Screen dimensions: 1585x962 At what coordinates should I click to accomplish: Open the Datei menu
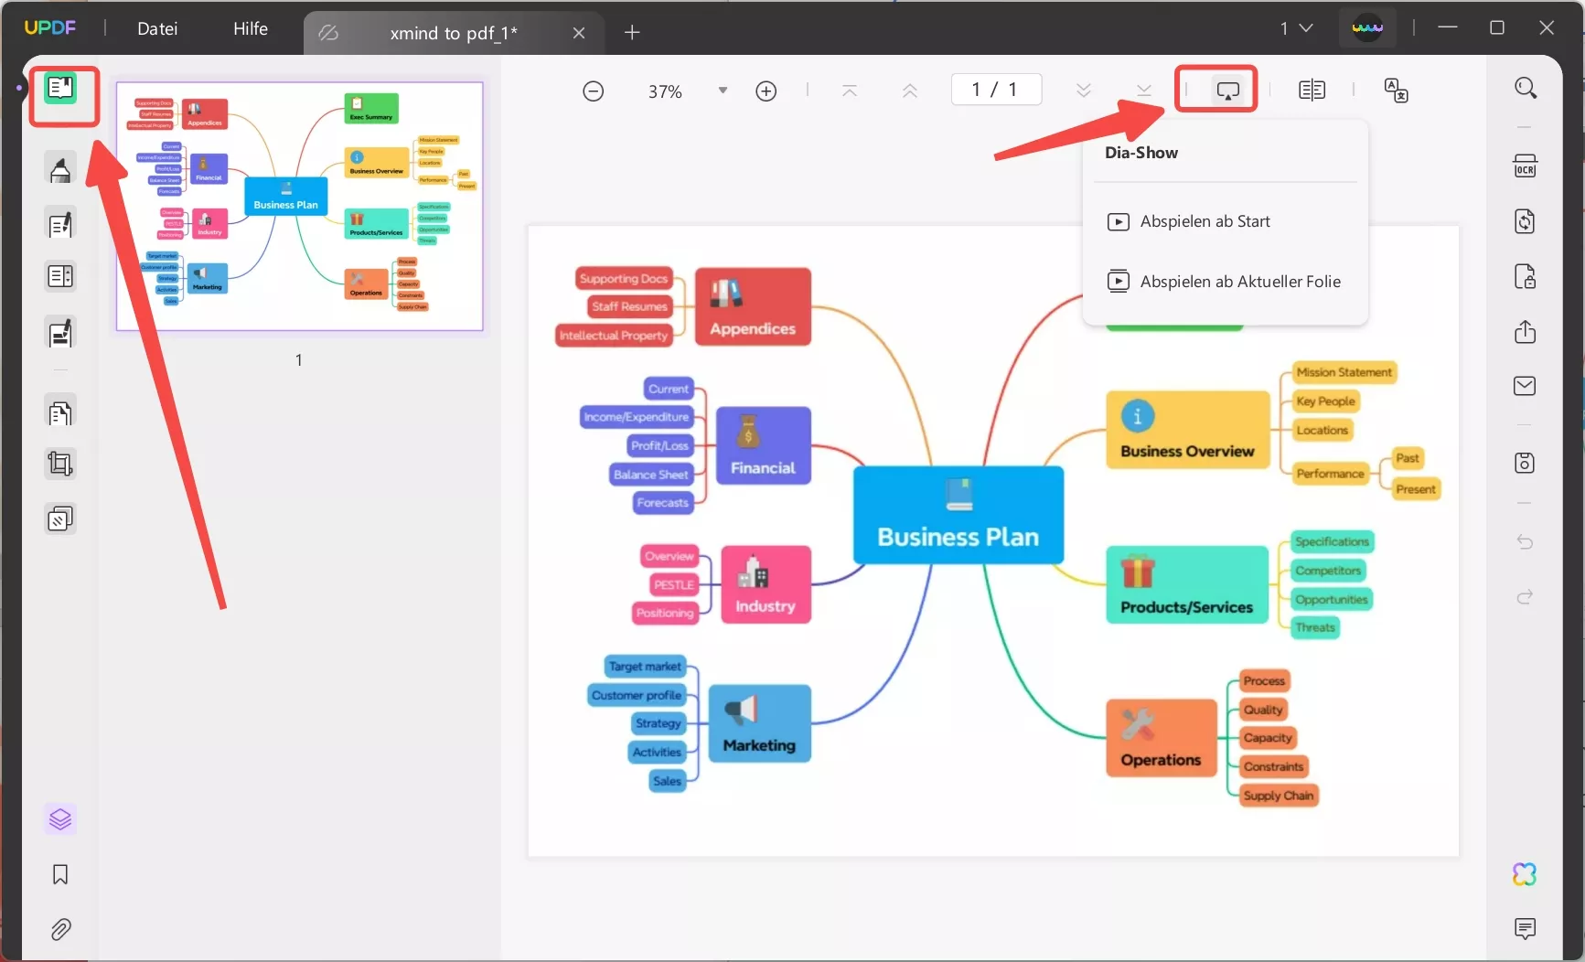coord(156,28)
